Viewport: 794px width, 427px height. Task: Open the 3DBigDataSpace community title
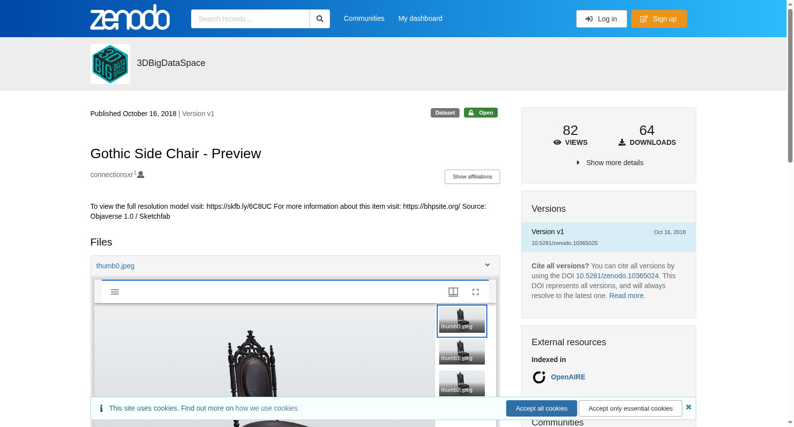[x=171, y=63]
